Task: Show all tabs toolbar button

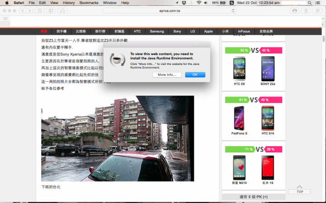Action: pos(317,10)
